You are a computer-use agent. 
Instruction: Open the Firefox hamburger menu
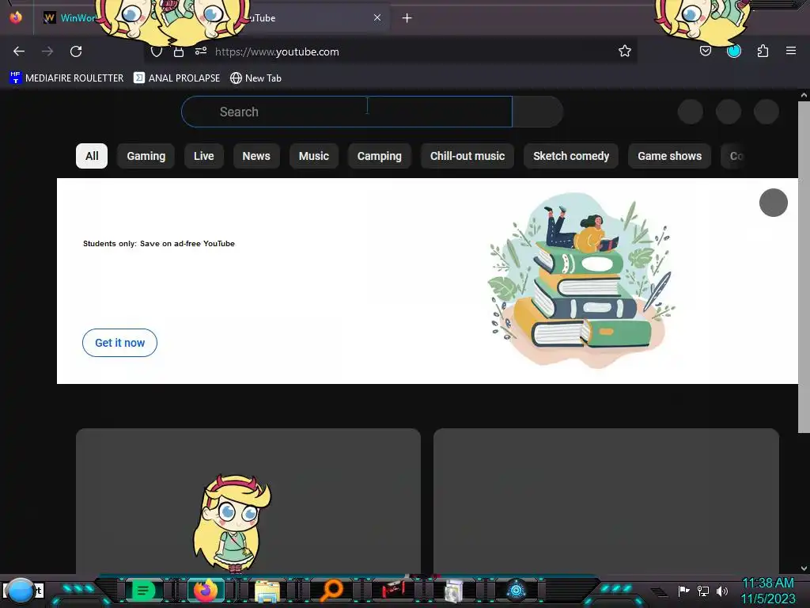coord(791,51)
